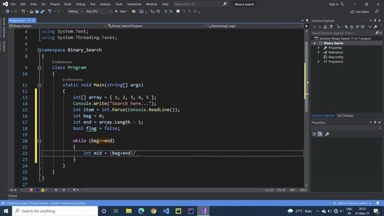
Task: Collapse the static void Main method block
Action: click(39, 85)
